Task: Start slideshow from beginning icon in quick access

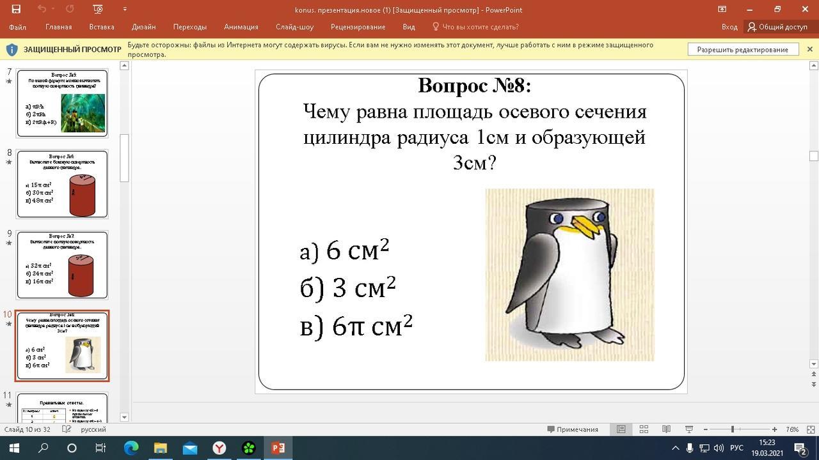Action: (98, 9)
